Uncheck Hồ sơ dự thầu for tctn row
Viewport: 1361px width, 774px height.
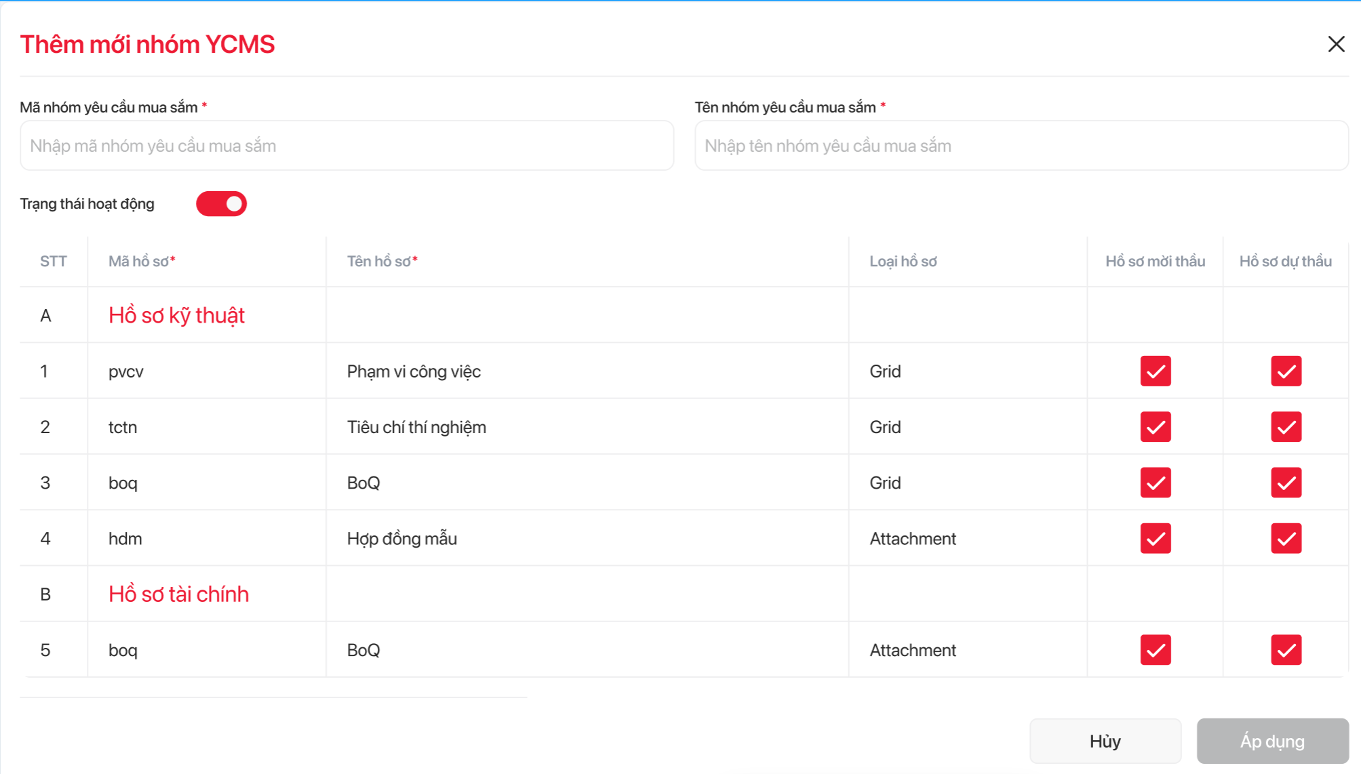pyautogui.click(x=1286, y=427)
